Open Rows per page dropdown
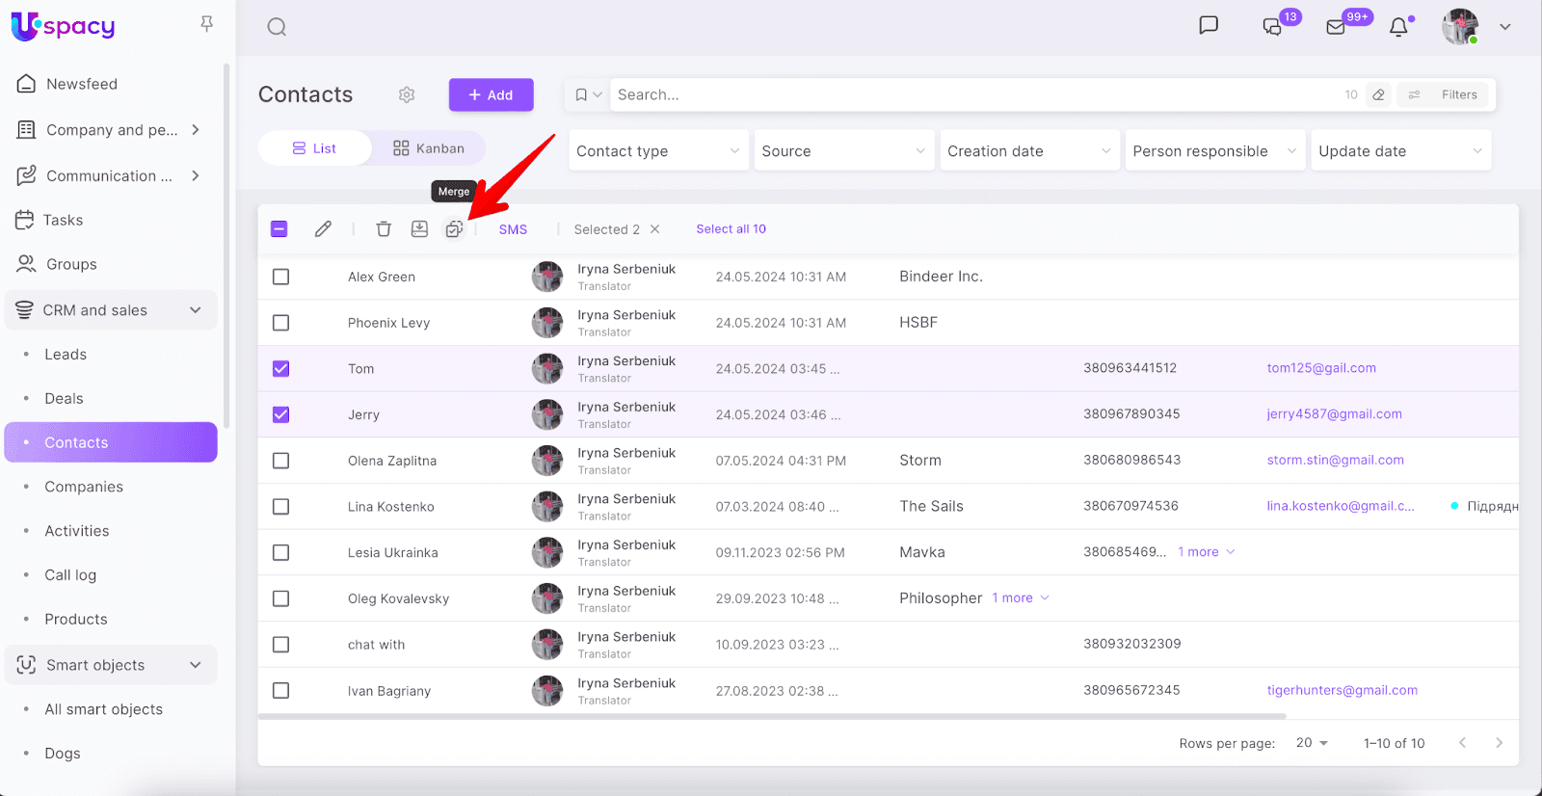This screenshot has width=1542, height=796. (x=1312, y=743)
